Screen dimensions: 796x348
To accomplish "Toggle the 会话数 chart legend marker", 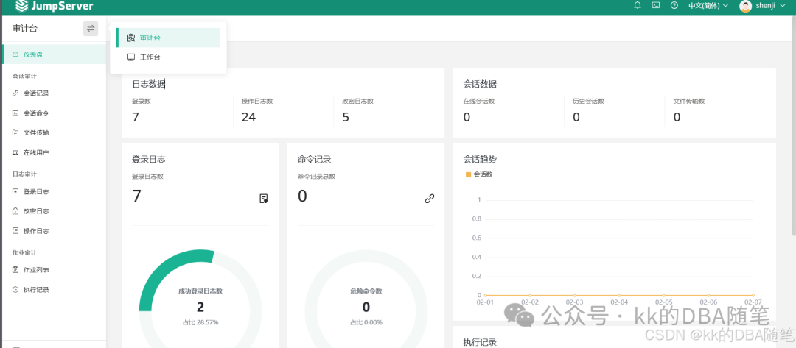I will [x=469, y=174].
